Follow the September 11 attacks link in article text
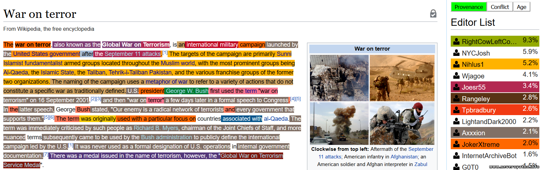 (x=132, y=54)
